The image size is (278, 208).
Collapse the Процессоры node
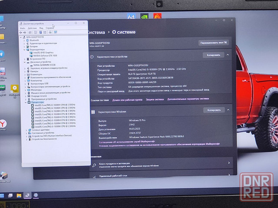[x=26, y=102]
